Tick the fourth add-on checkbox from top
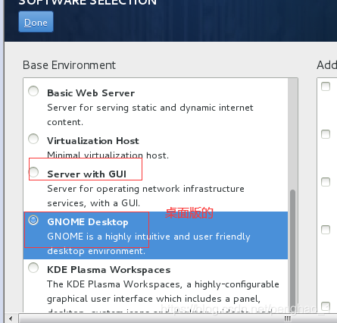This screenshot has width=337, height=323. click(326, 230)
